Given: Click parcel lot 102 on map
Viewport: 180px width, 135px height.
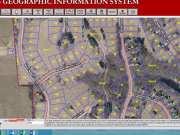Looking at the screenshot, I should (x=56, y=109).
